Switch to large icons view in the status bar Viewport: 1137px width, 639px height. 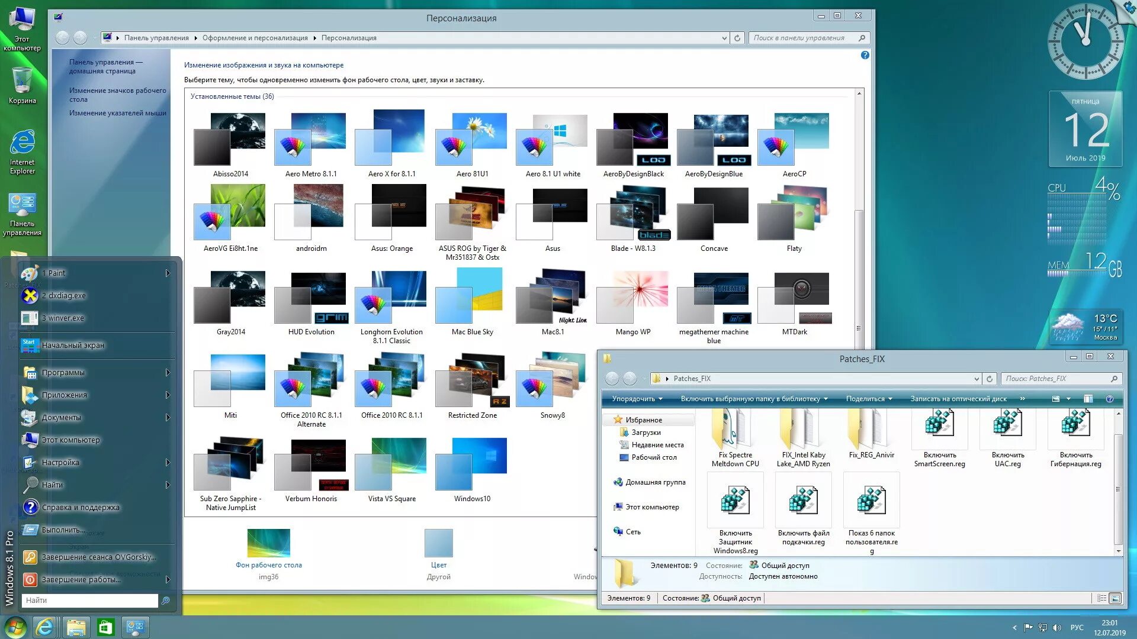tap(1115, 598)
